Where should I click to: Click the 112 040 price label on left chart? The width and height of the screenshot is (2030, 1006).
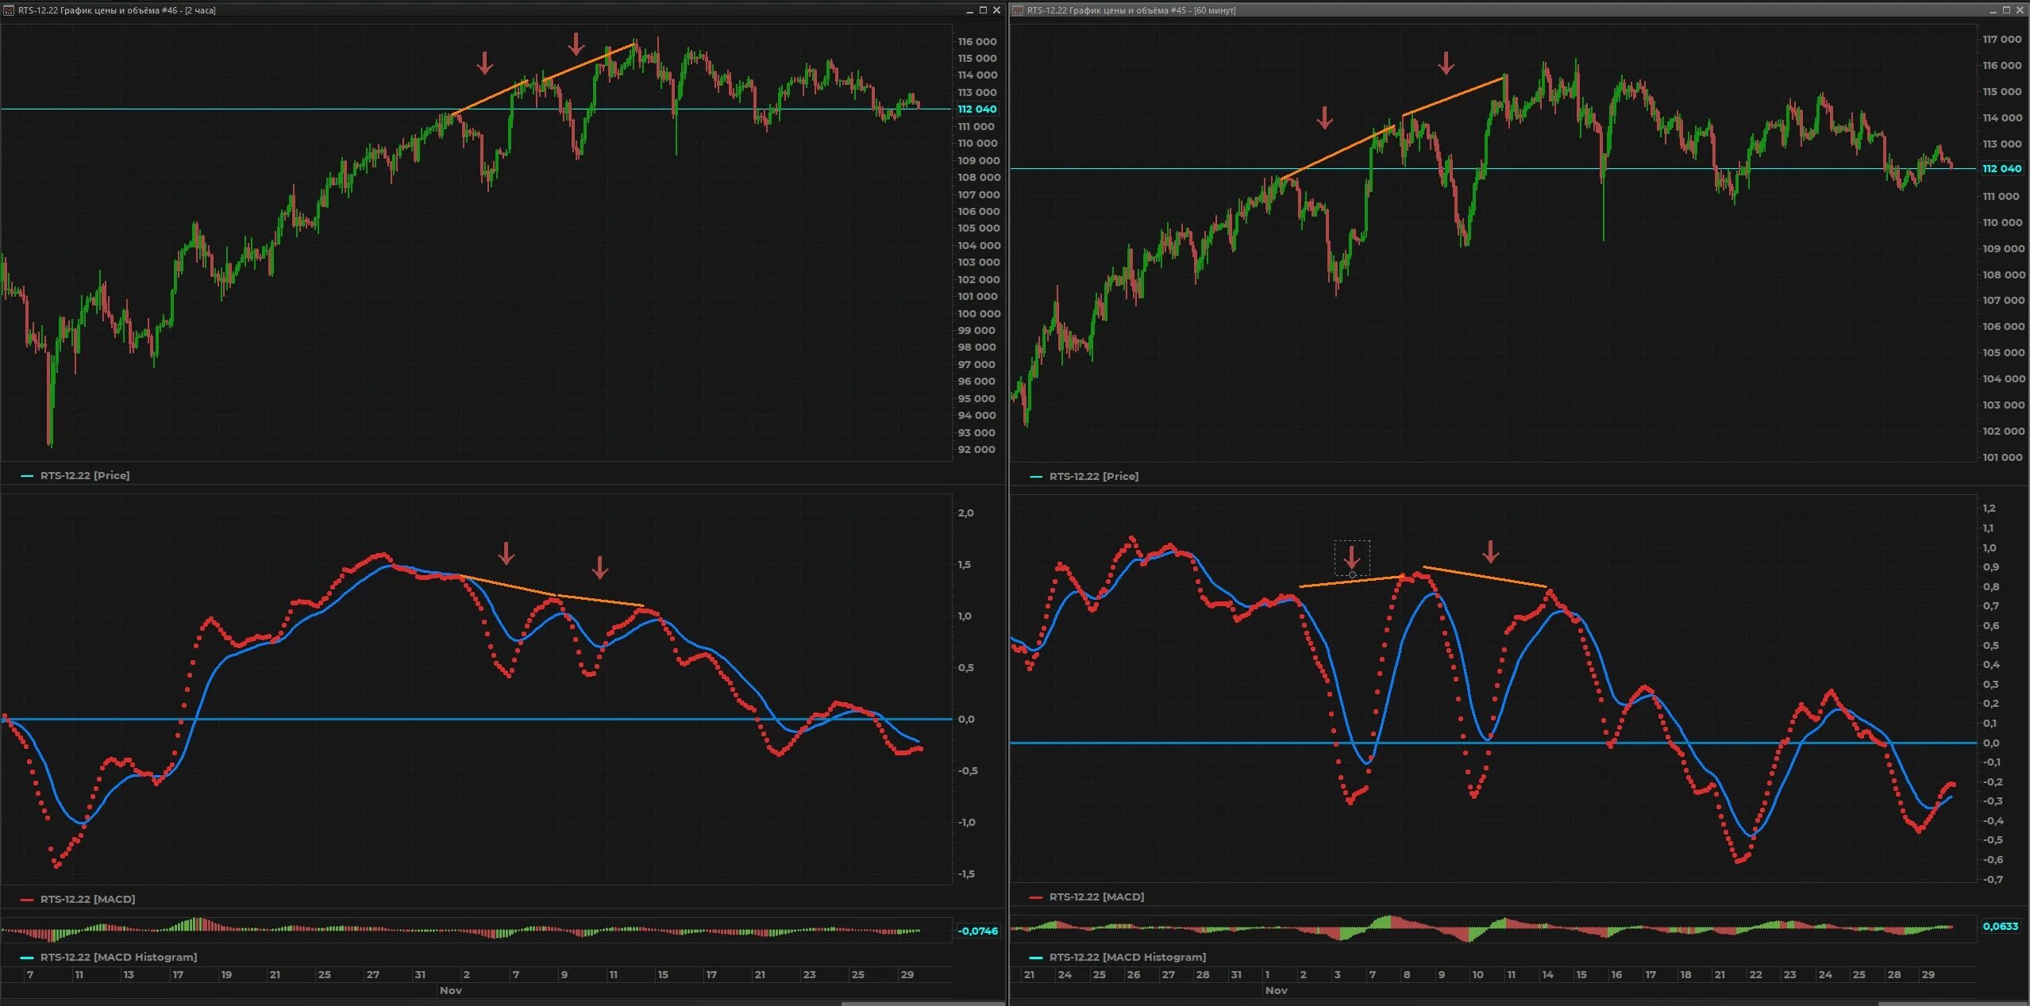tap(976, 109)
